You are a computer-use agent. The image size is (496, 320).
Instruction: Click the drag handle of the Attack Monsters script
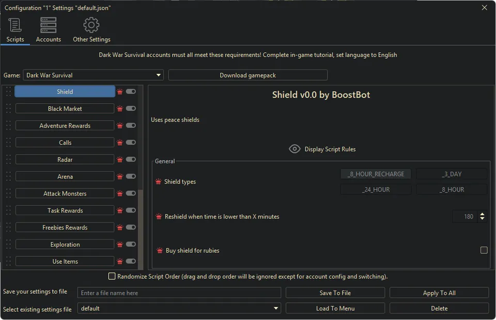pos(8,194)
